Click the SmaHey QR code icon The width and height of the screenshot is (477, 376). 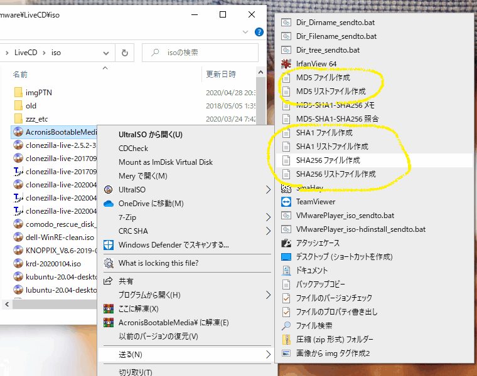click(x=286, y=189)
